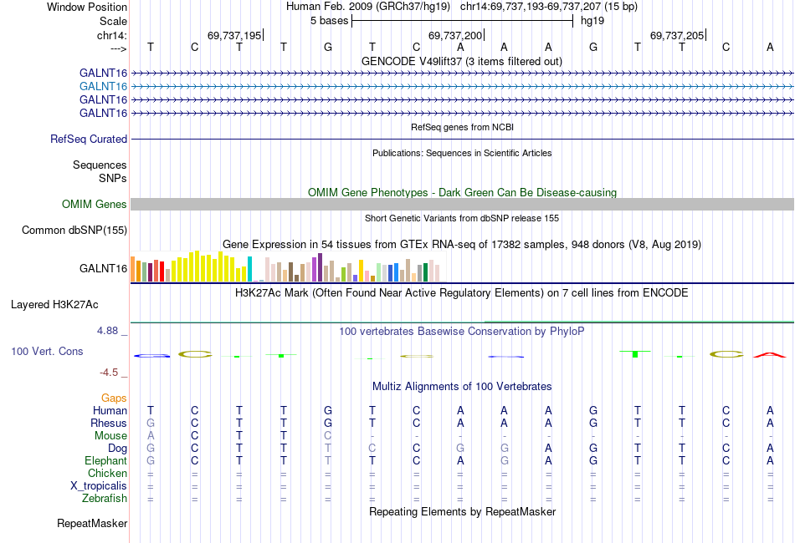Click the 5 bases scale bar
Viewport: 795px width, 543px height.
[x=462, y=21]
